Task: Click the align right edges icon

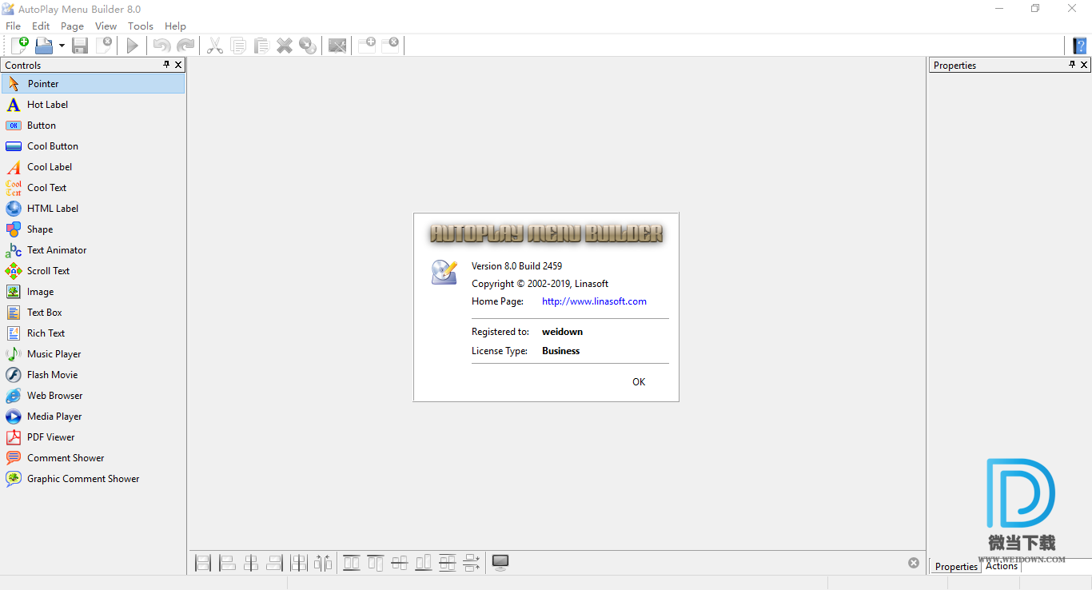Action: coord(275,563)
